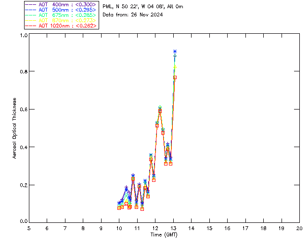Click the Aerosol Optical Thickness axis title
Image resolution: width=308 pixels, height=247 pixels.
tap(14, 128)
